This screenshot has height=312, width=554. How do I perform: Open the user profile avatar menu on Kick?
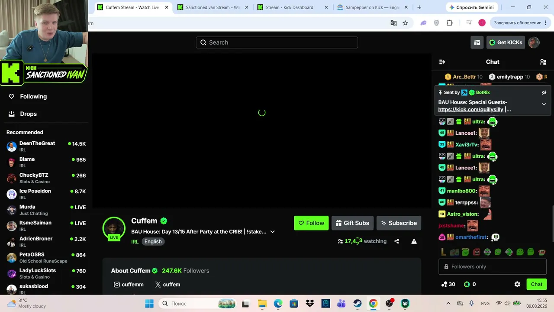[x=534, y=42]
